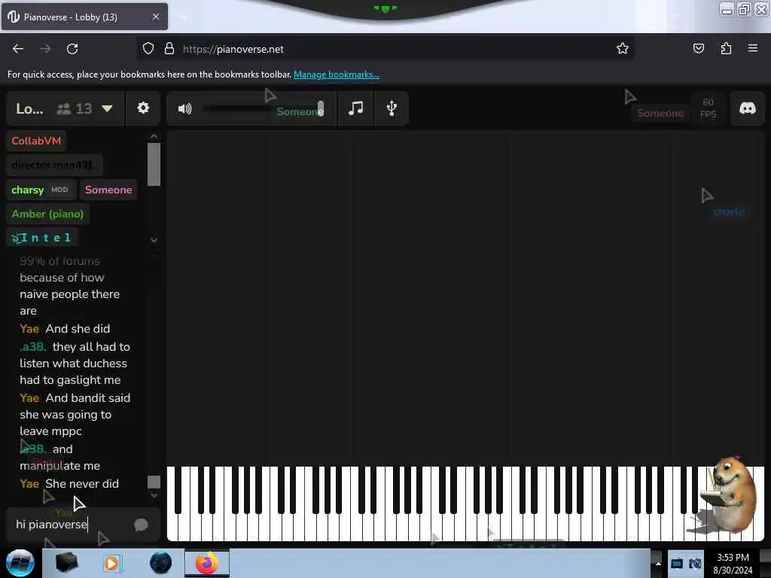Screen dimensions: 771x578
Task: Select user CollabVM in the list
Action: click(36, 141)
